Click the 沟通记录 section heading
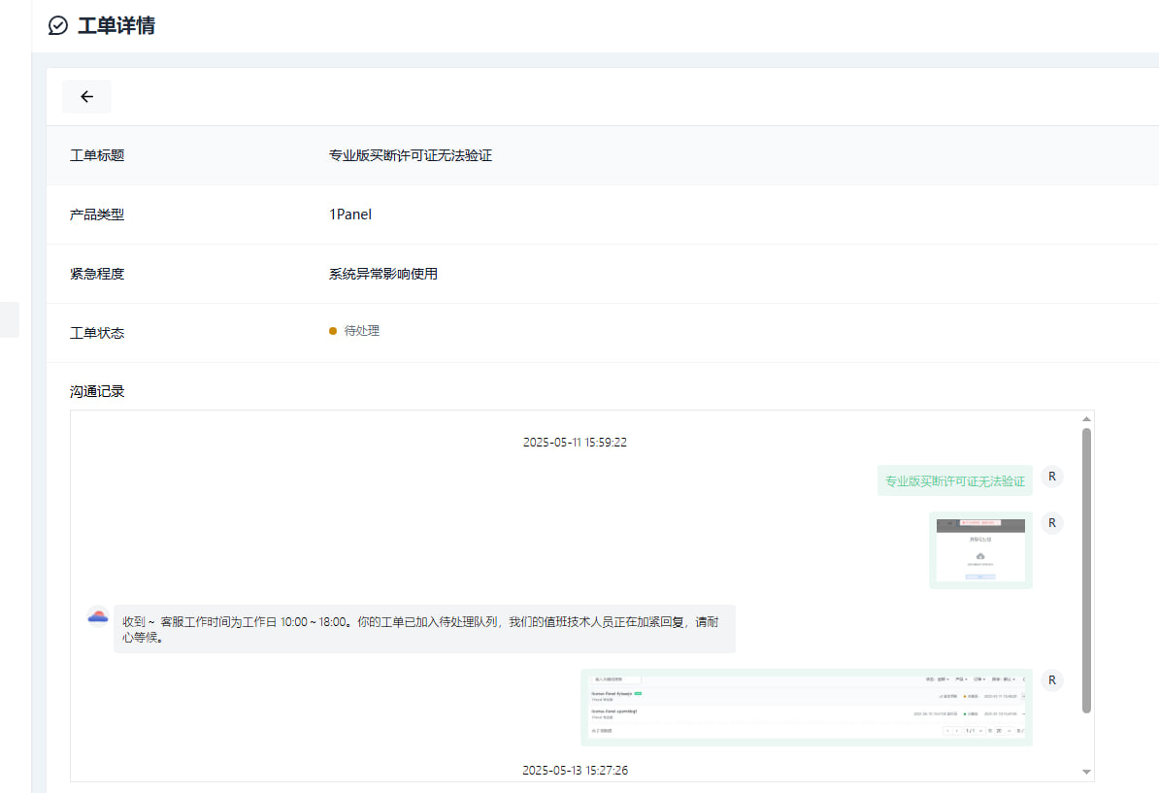 click(97, 392)
